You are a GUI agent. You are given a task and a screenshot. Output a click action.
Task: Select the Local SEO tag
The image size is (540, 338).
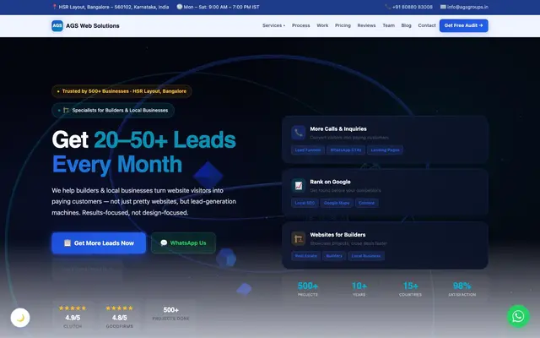click(305, 203)
